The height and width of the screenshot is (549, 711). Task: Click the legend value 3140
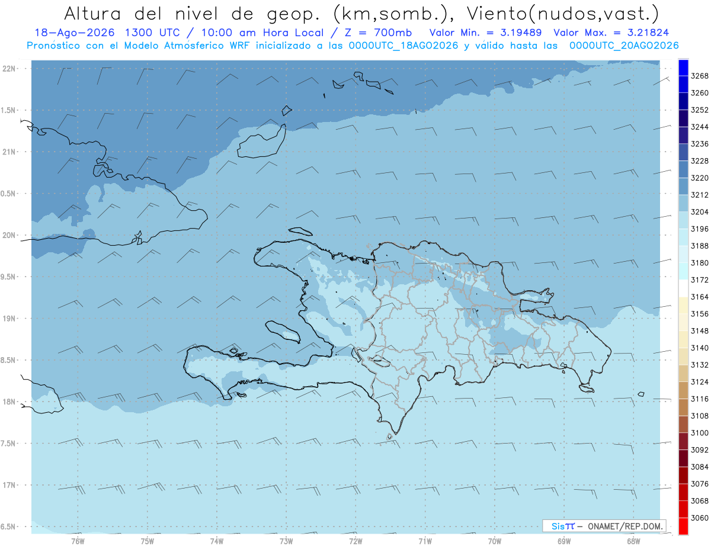pyautogui.click(x=700, y=348)
